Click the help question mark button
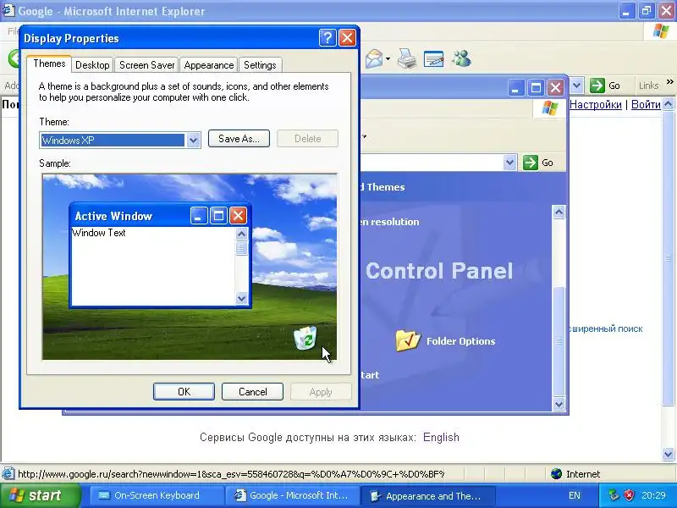Image resolution: width=677 pixels, height=508 pixels. coord(327,38)
